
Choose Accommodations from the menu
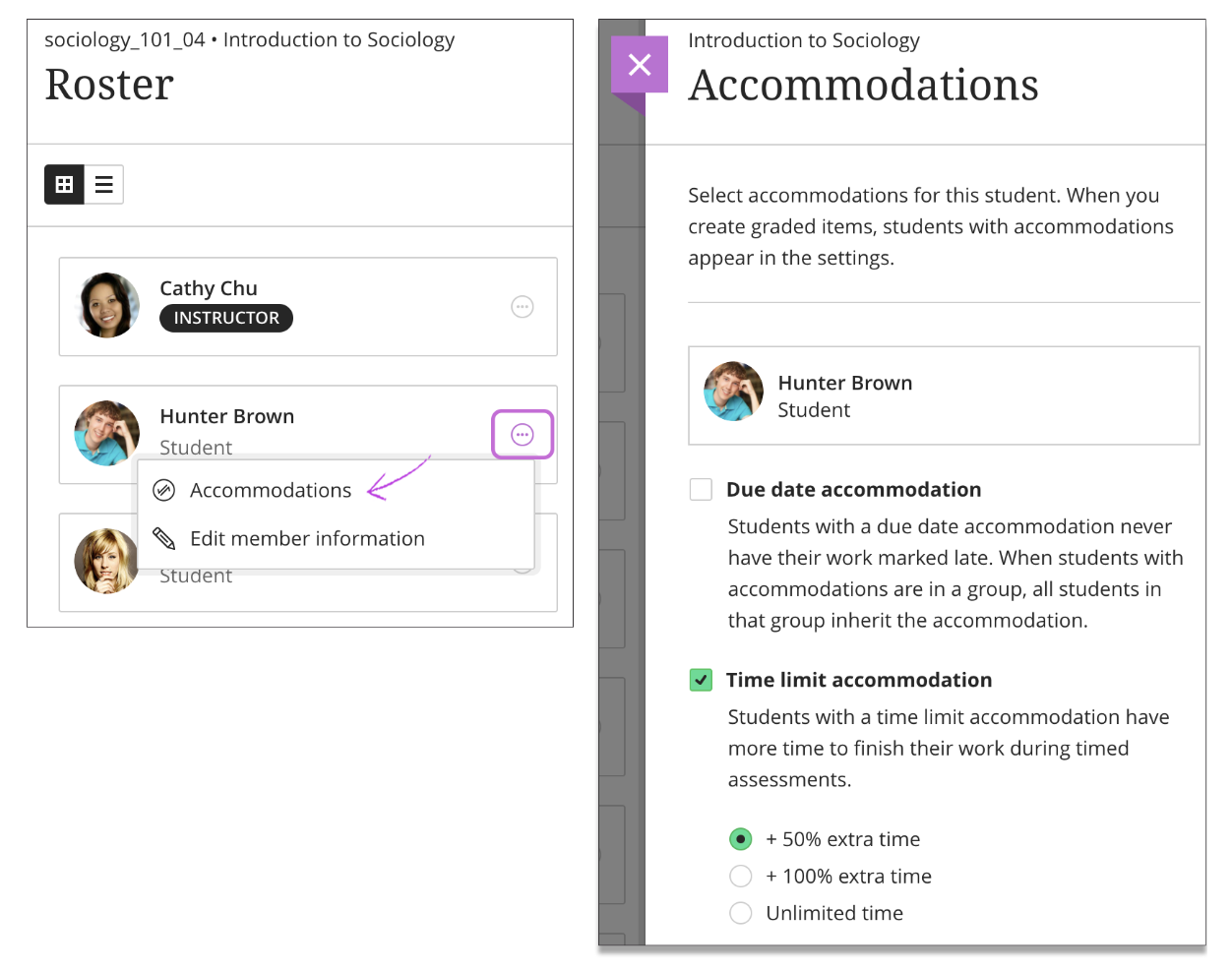click(271, 490)
